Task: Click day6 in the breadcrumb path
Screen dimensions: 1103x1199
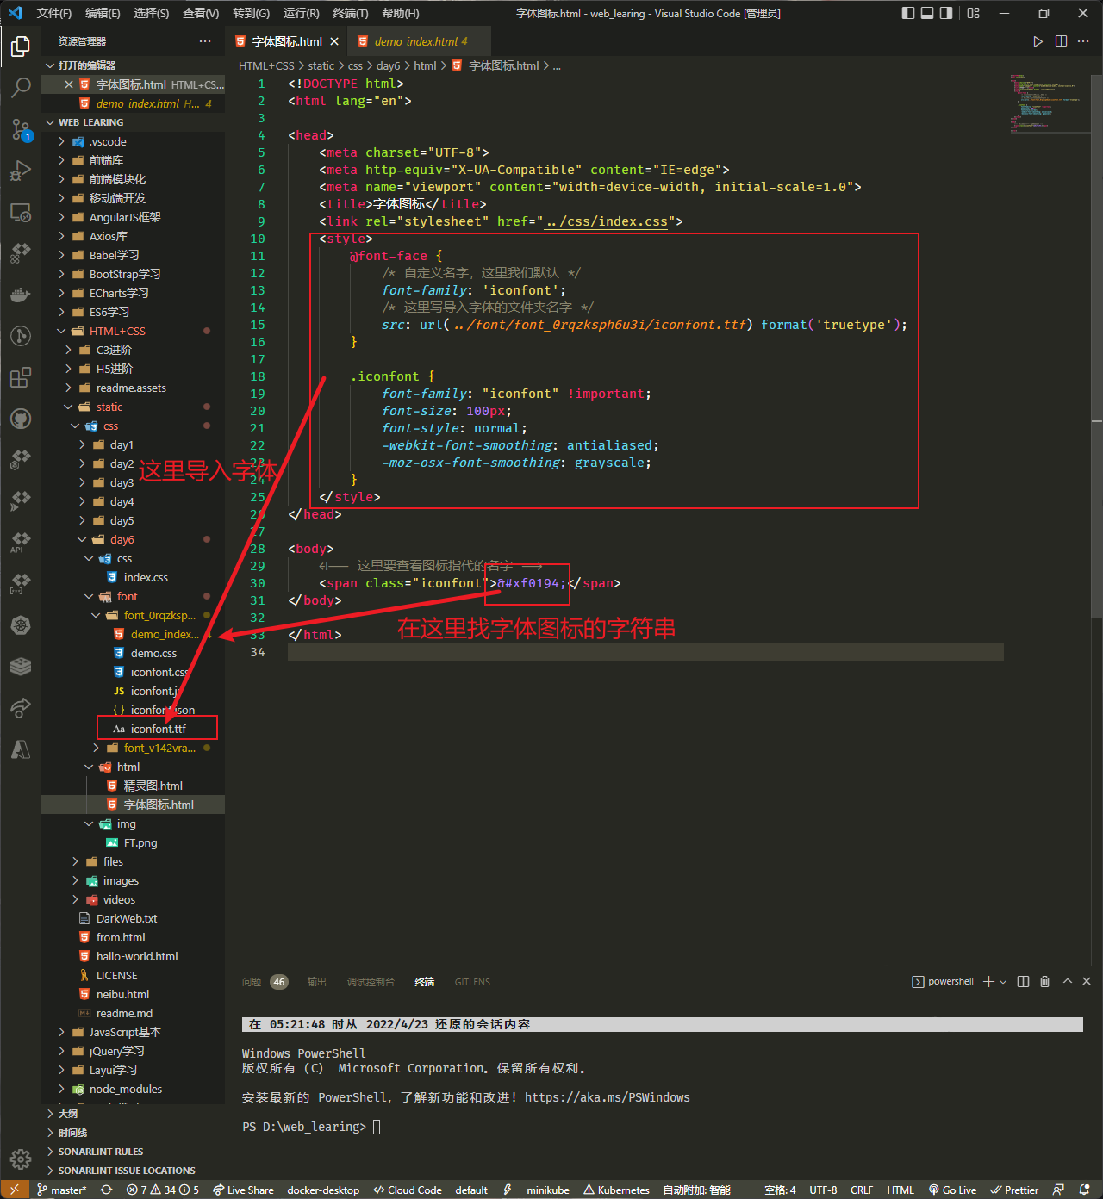Action: (x=389, y=65)
